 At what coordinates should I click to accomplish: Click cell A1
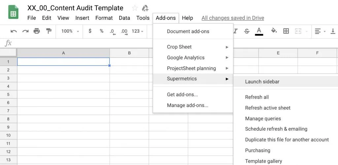(63, 62)
